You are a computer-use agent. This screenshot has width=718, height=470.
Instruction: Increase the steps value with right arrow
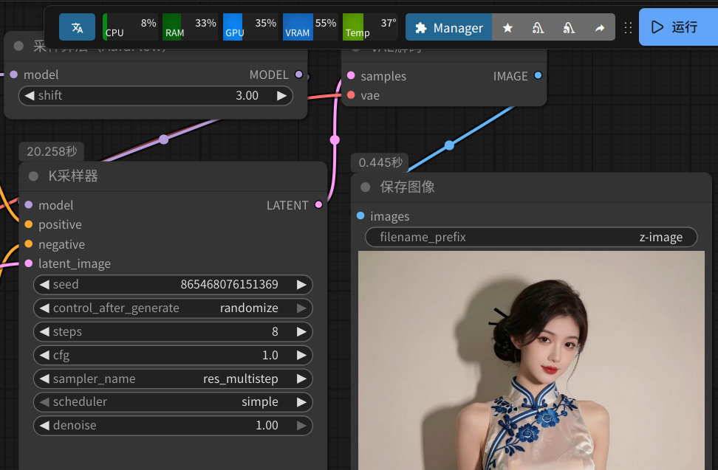coord(301,331)
